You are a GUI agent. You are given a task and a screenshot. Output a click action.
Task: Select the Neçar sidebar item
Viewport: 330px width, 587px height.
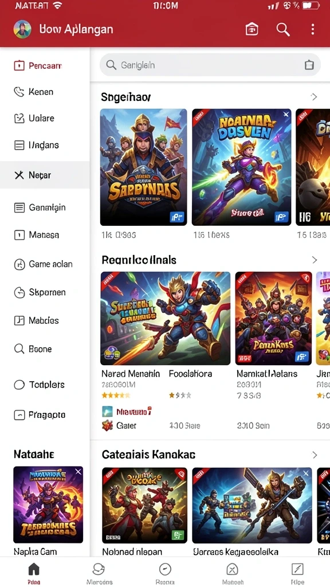45,175
